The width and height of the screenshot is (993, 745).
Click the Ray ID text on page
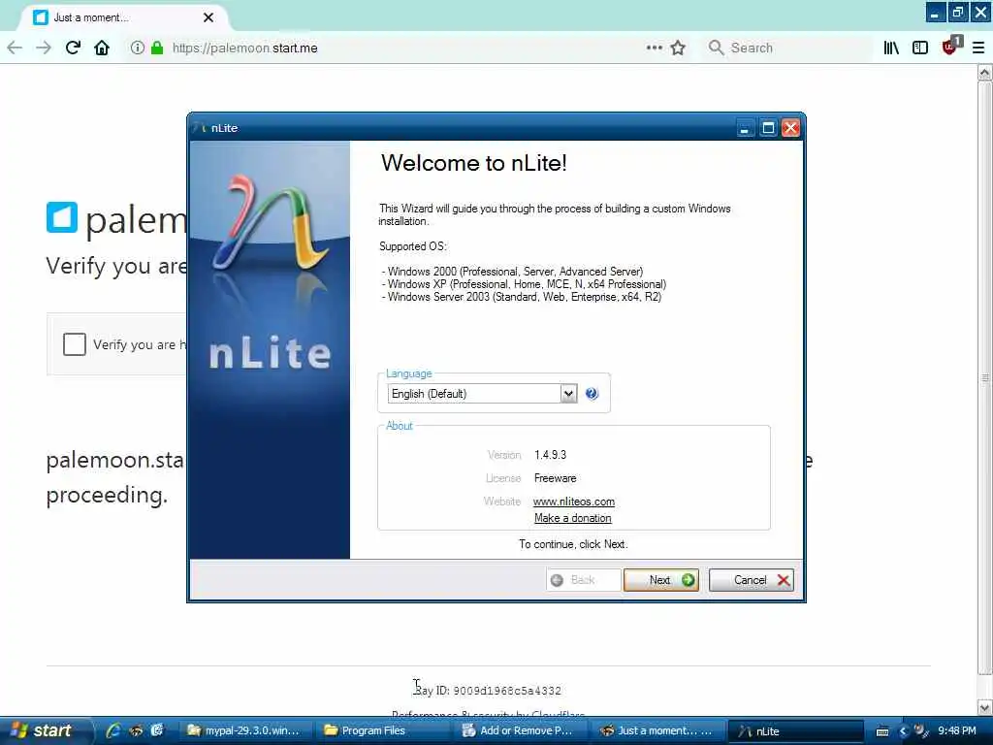click(488, 690)
